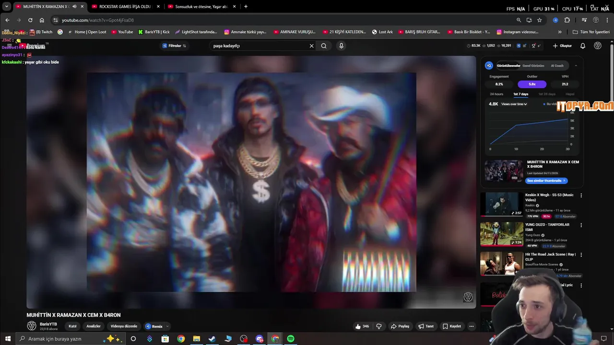Screen dimensions: 614x345
Task: Select the 1st 28 days range
Action: 547,94
